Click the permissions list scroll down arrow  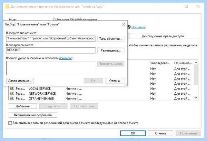point(196,98)
